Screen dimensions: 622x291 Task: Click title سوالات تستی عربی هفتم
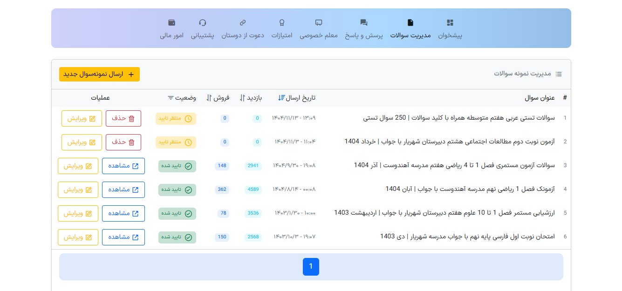click(459, 118)
